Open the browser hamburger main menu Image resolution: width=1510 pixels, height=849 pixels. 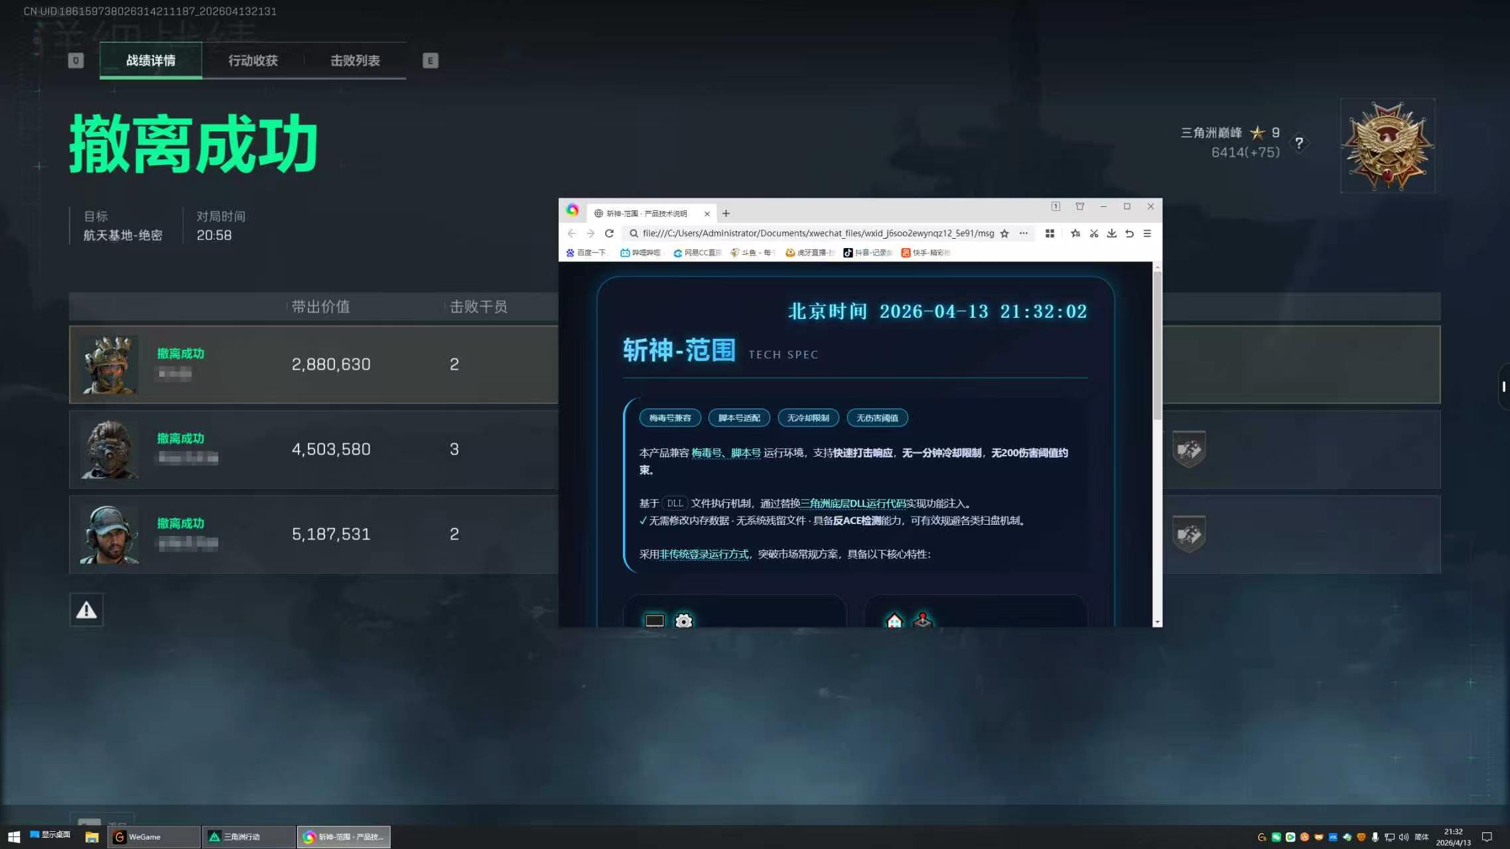[x=1147, y=233]
